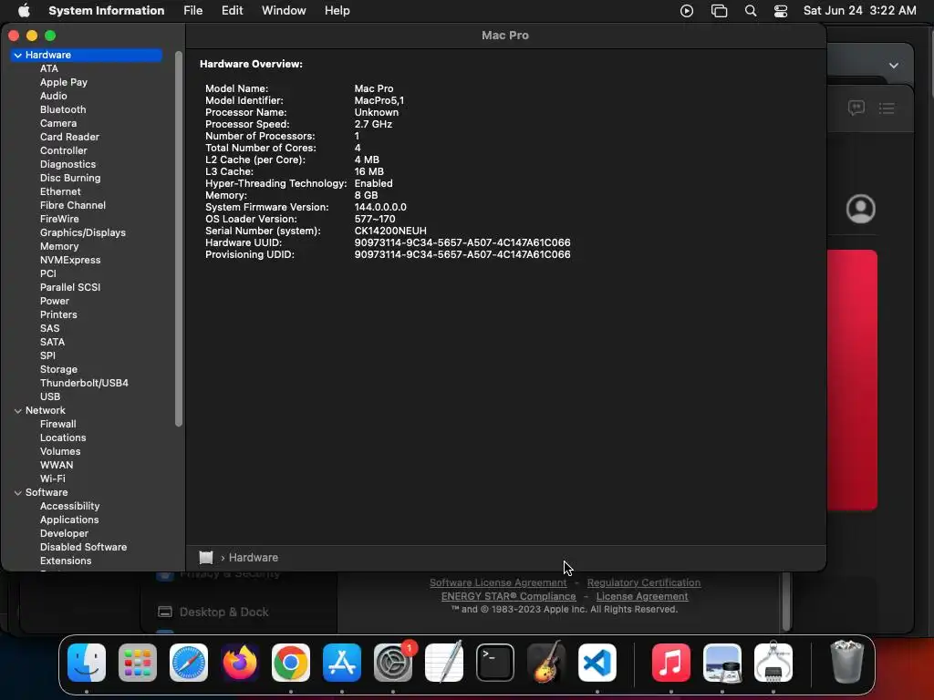Click the System Settings window scrollbar

786,602
